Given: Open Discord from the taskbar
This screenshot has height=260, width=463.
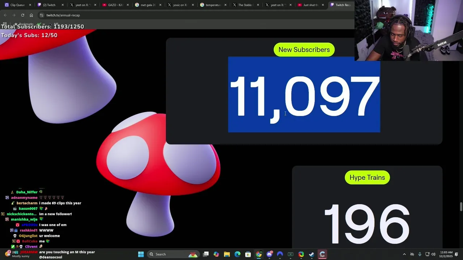Looking at the screenshot, I should click(x=269, y=254).
